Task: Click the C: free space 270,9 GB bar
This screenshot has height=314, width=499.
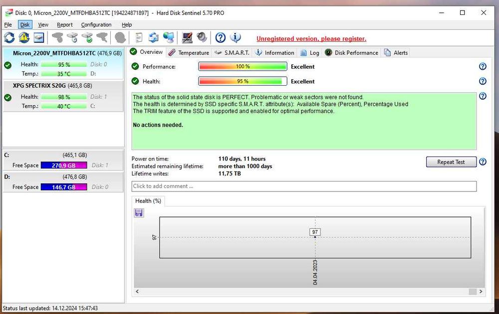Action: (64, 165)
